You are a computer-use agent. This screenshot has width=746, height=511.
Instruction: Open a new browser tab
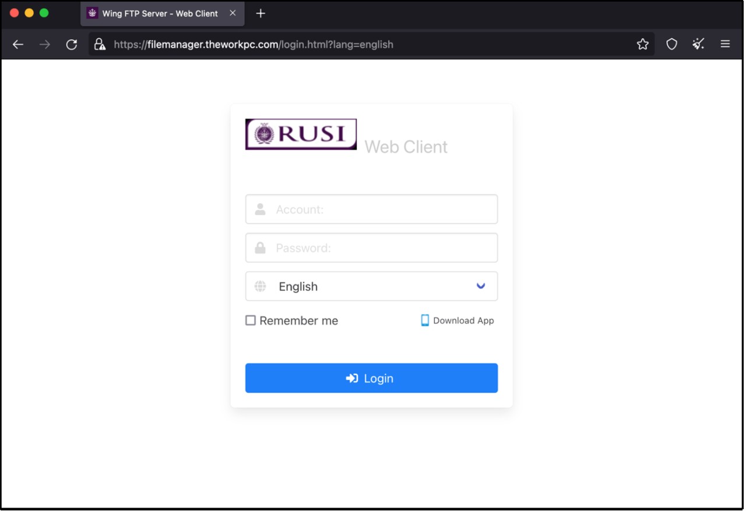261,13
